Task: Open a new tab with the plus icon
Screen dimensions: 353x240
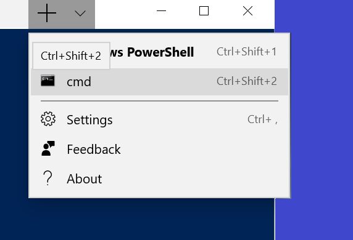Action: [x=47, y=14]
